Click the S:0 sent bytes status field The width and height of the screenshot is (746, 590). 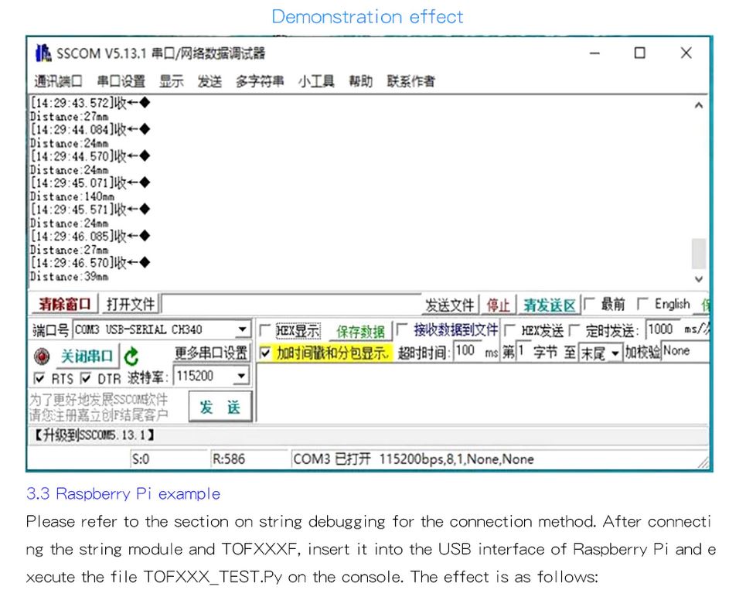[x=169, y=459]
